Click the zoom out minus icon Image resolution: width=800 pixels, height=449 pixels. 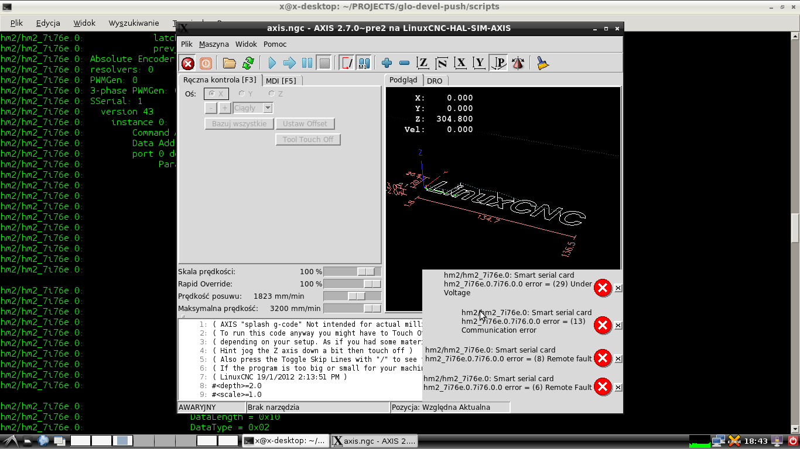pos(404,63)
